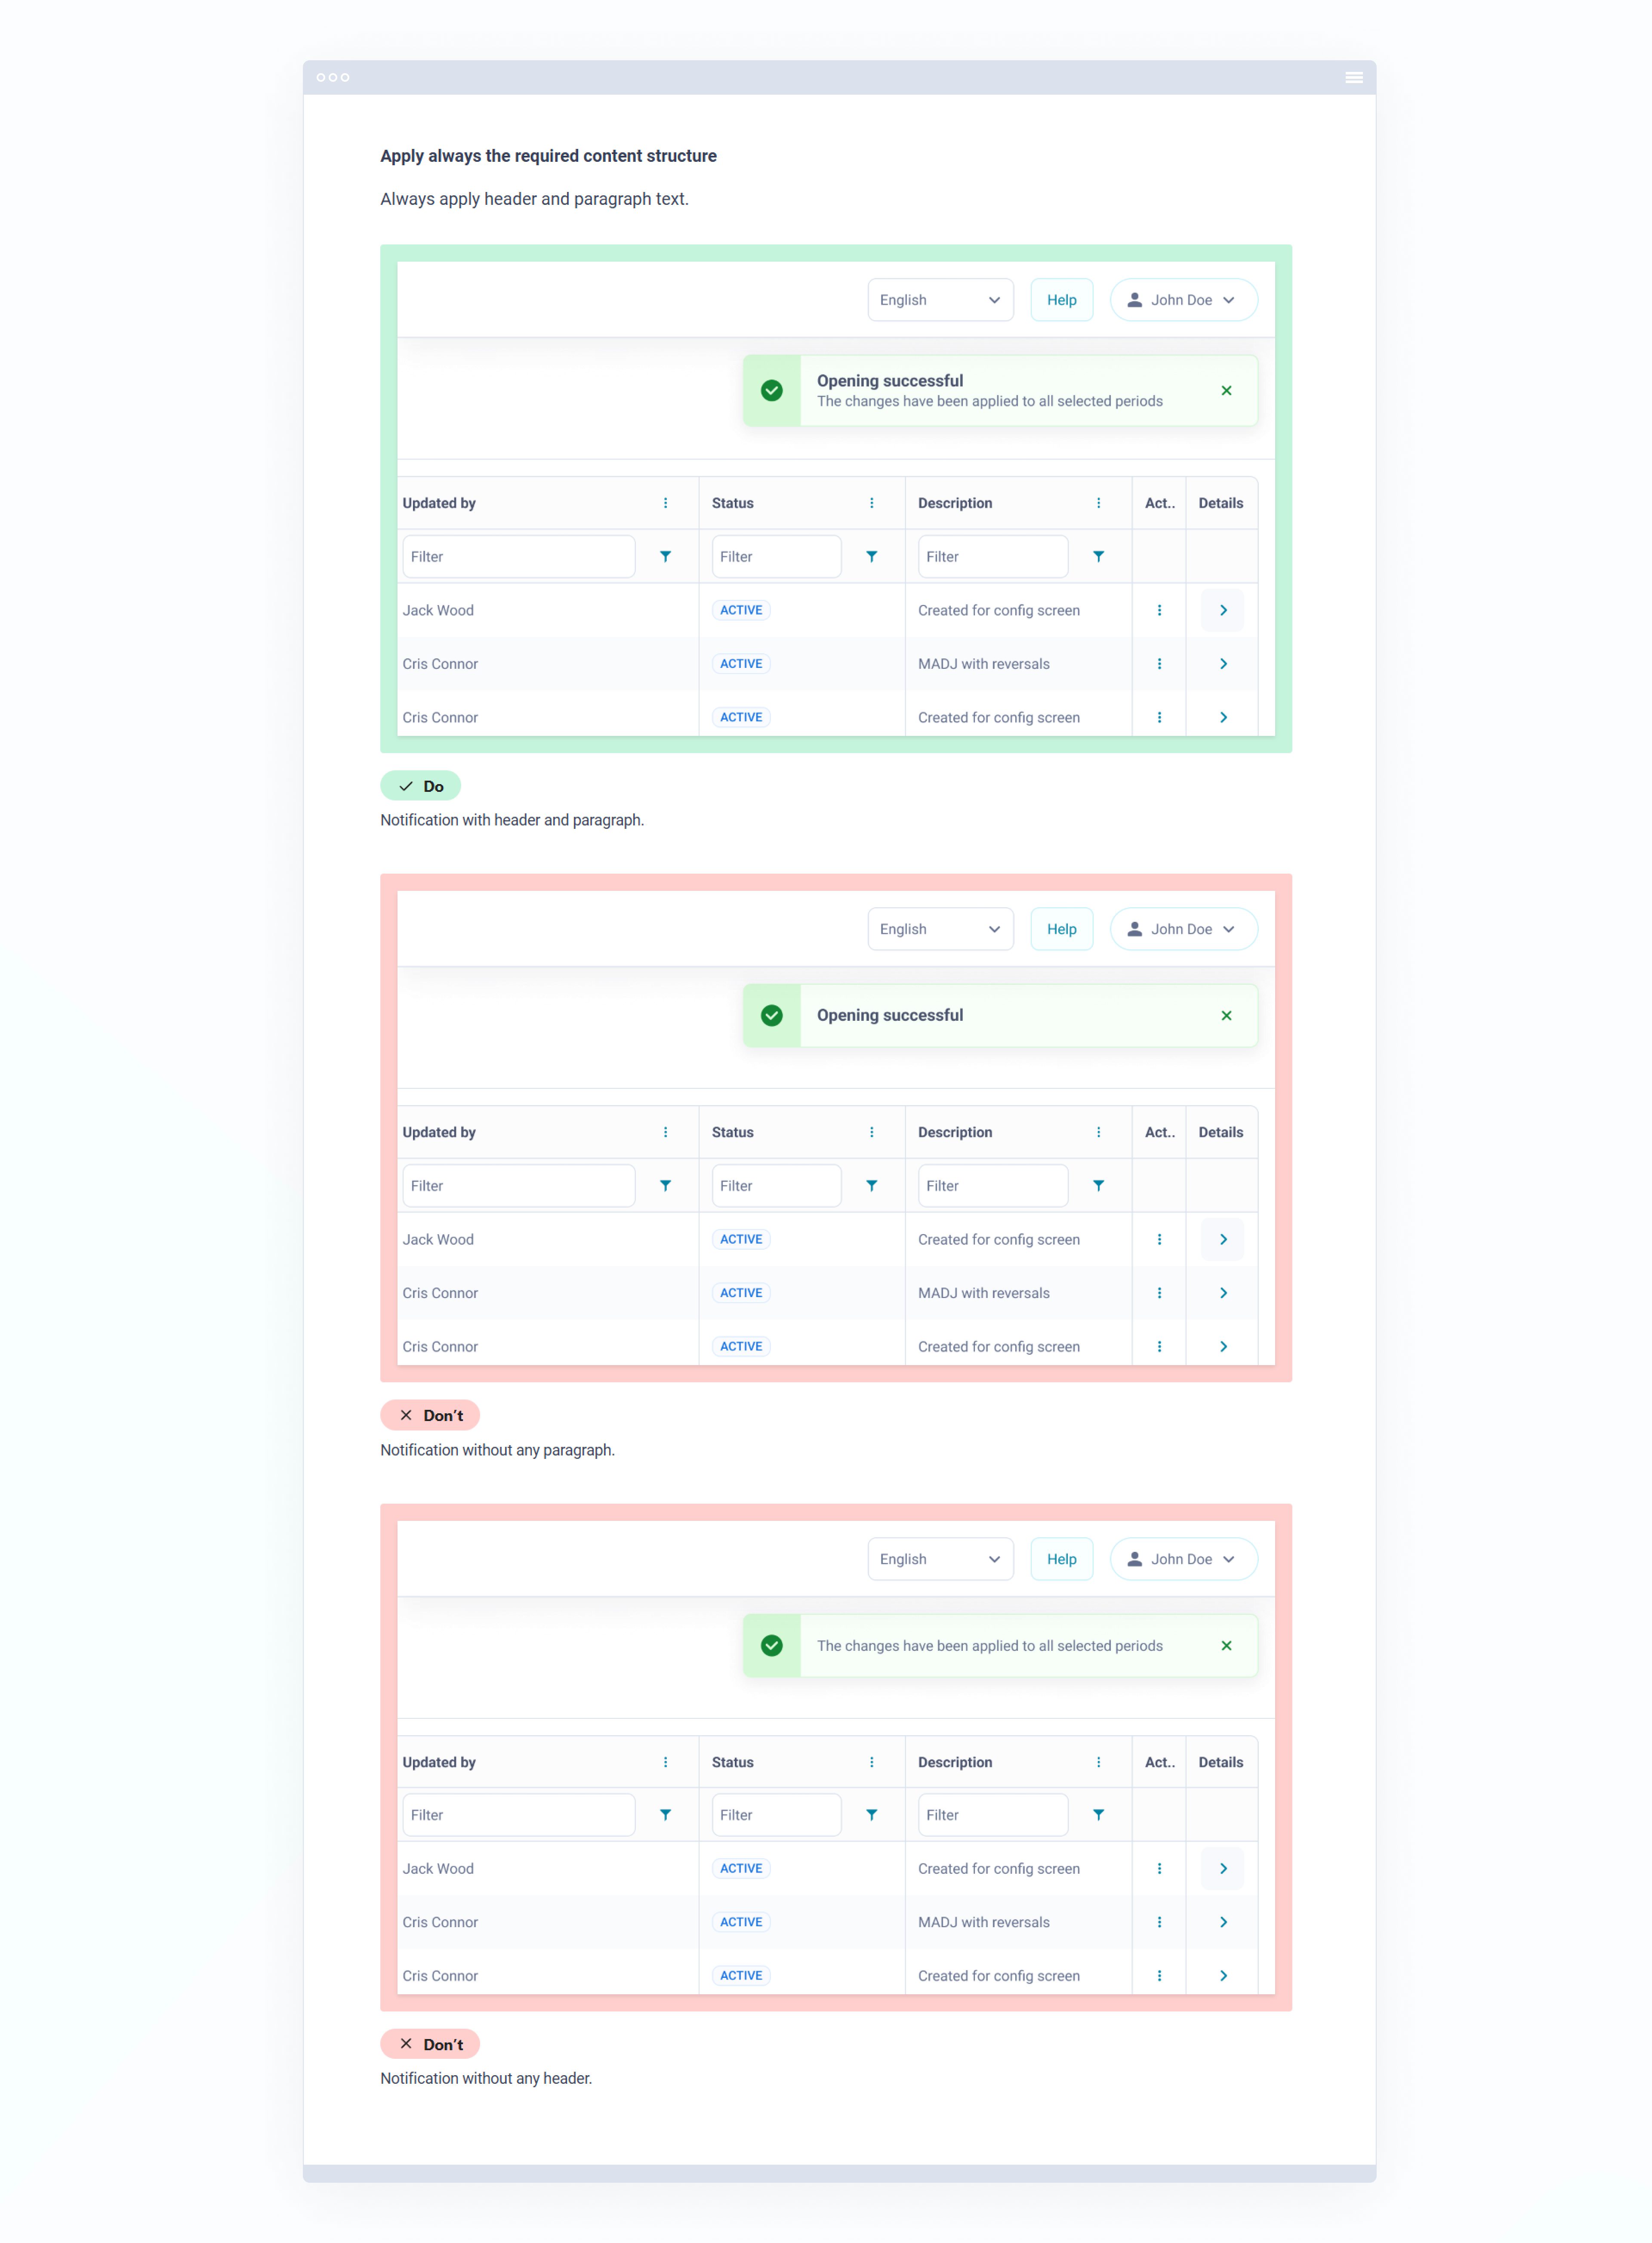Click the Updated by filter funnel icon in the bottom table
The width and height of the screenshot is (1652, 2243).
click(665, 1815)
